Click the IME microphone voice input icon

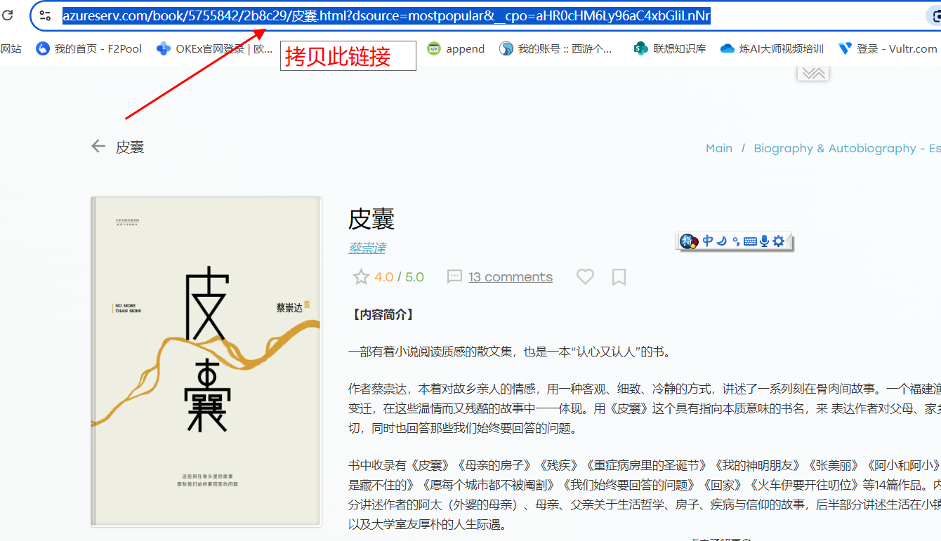click(764, 241)
